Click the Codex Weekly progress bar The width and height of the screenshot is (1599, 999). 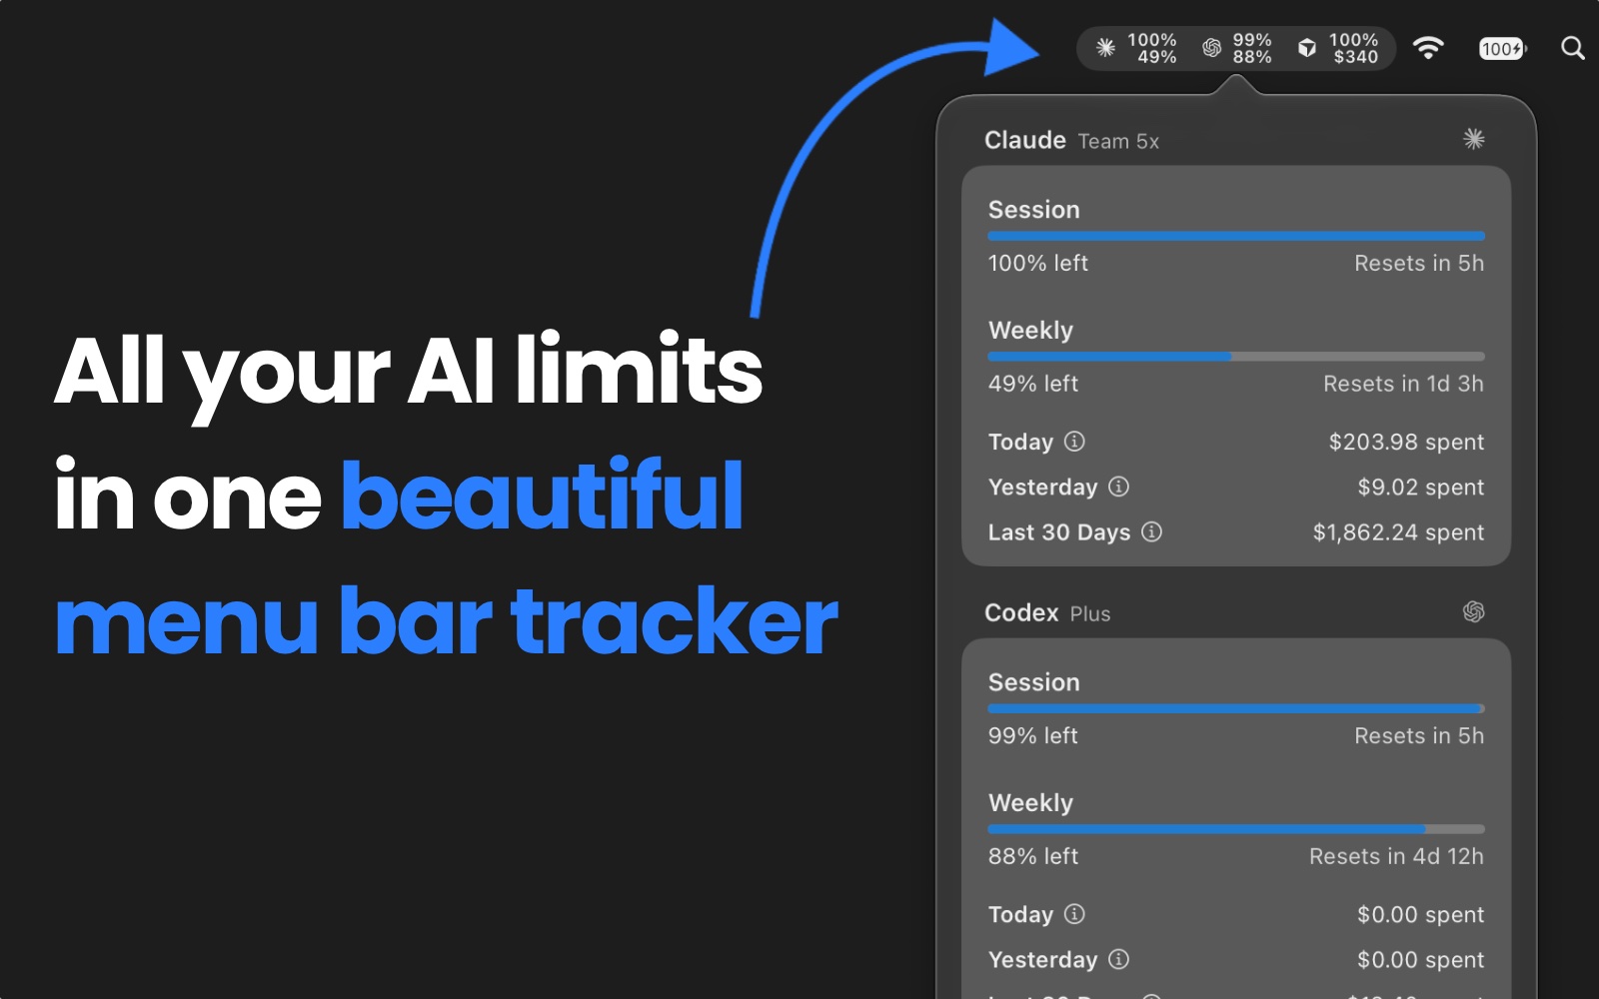(1236, 829)
